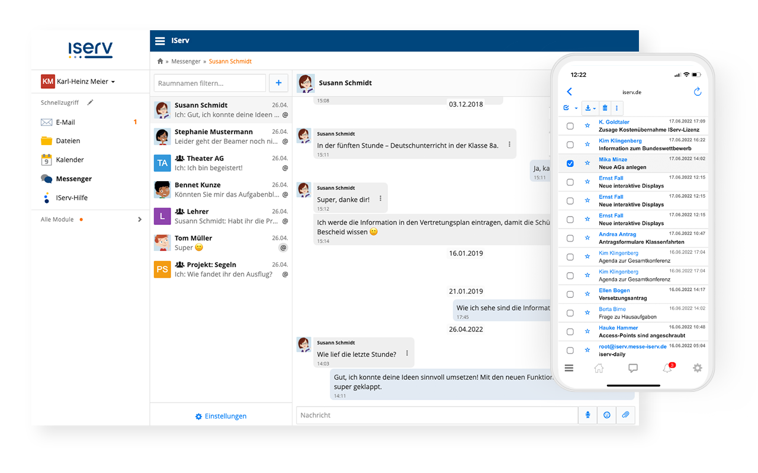
Task: Tap the notification bell with badge 3
Action: click(667, 368)
